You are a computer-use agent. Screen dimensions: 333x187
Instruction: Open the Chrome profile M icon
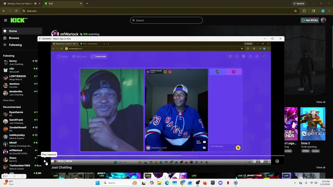point(323,11)
